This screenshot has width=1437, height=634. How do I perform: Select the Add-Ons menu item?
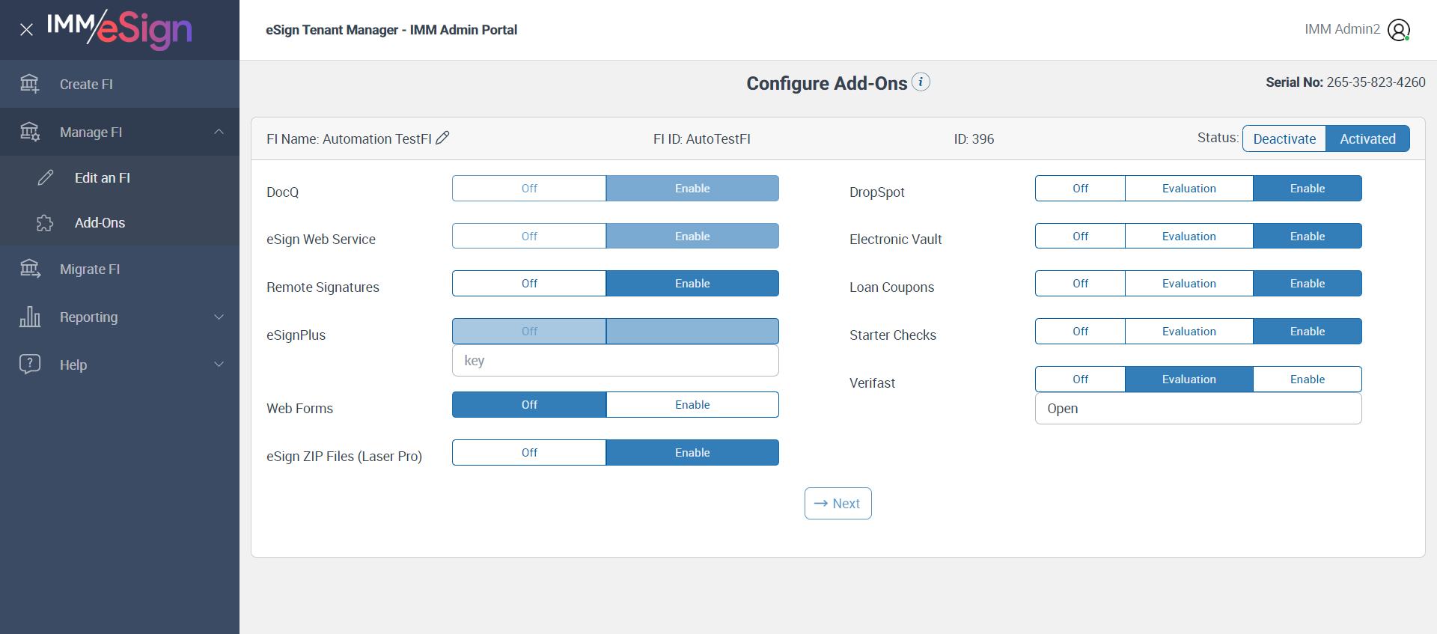click(x=100, y=223)
